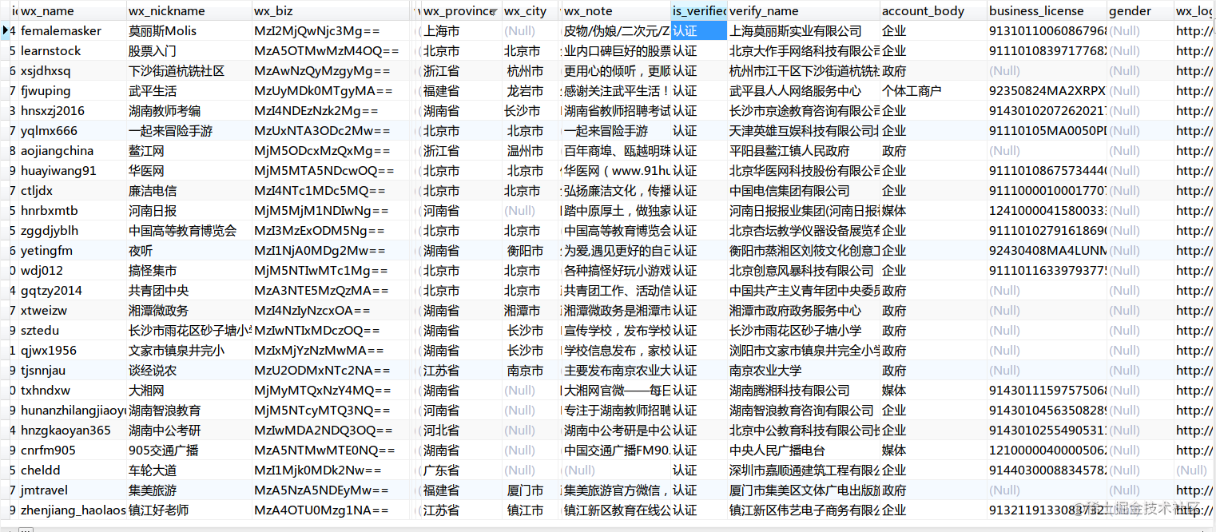Click the nickname cell 莫丽斯Molis
Image resolution: width=1216 pixels, height=532 pixels.
189,31
